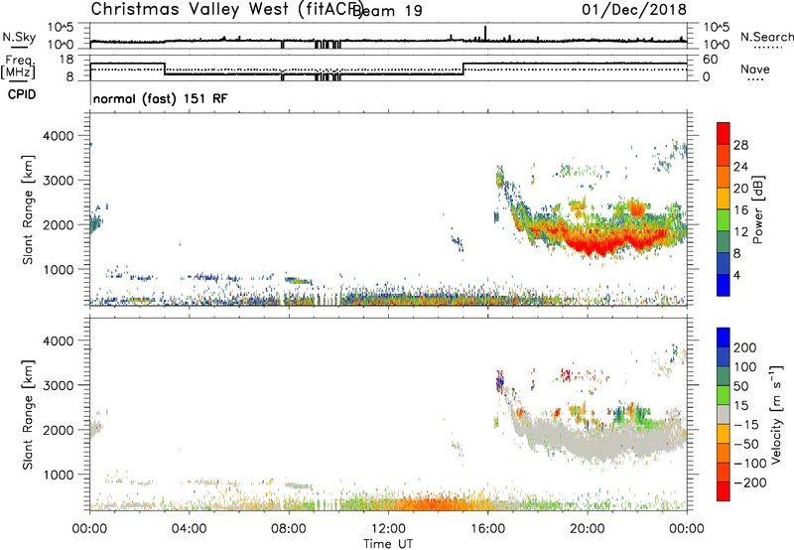Click the '16:00' time tick label
This screenshot has height=550, width=794.
click(x=487, y=529)
